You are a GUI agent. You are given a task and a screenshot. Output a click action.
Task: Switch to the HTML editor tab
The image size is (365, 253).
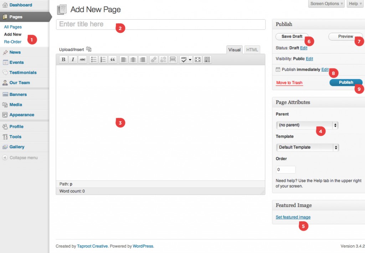252,50
